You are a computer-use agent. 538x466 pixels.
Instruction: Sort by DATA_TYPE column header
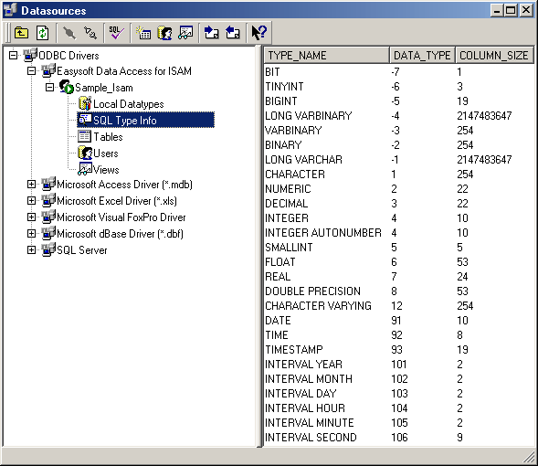click(x=422, y=55)
